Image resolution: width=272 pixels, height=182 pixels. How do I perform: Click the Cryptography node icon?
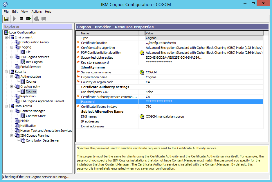(17, 86)
